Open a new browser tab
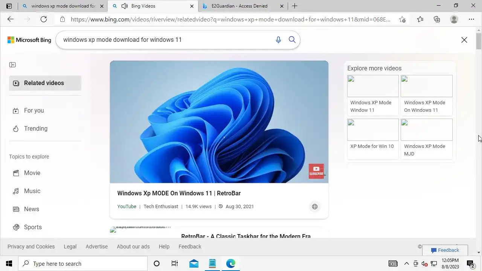Screen dimensions: 482x271 pyautogui.click(x=294, y=6)
